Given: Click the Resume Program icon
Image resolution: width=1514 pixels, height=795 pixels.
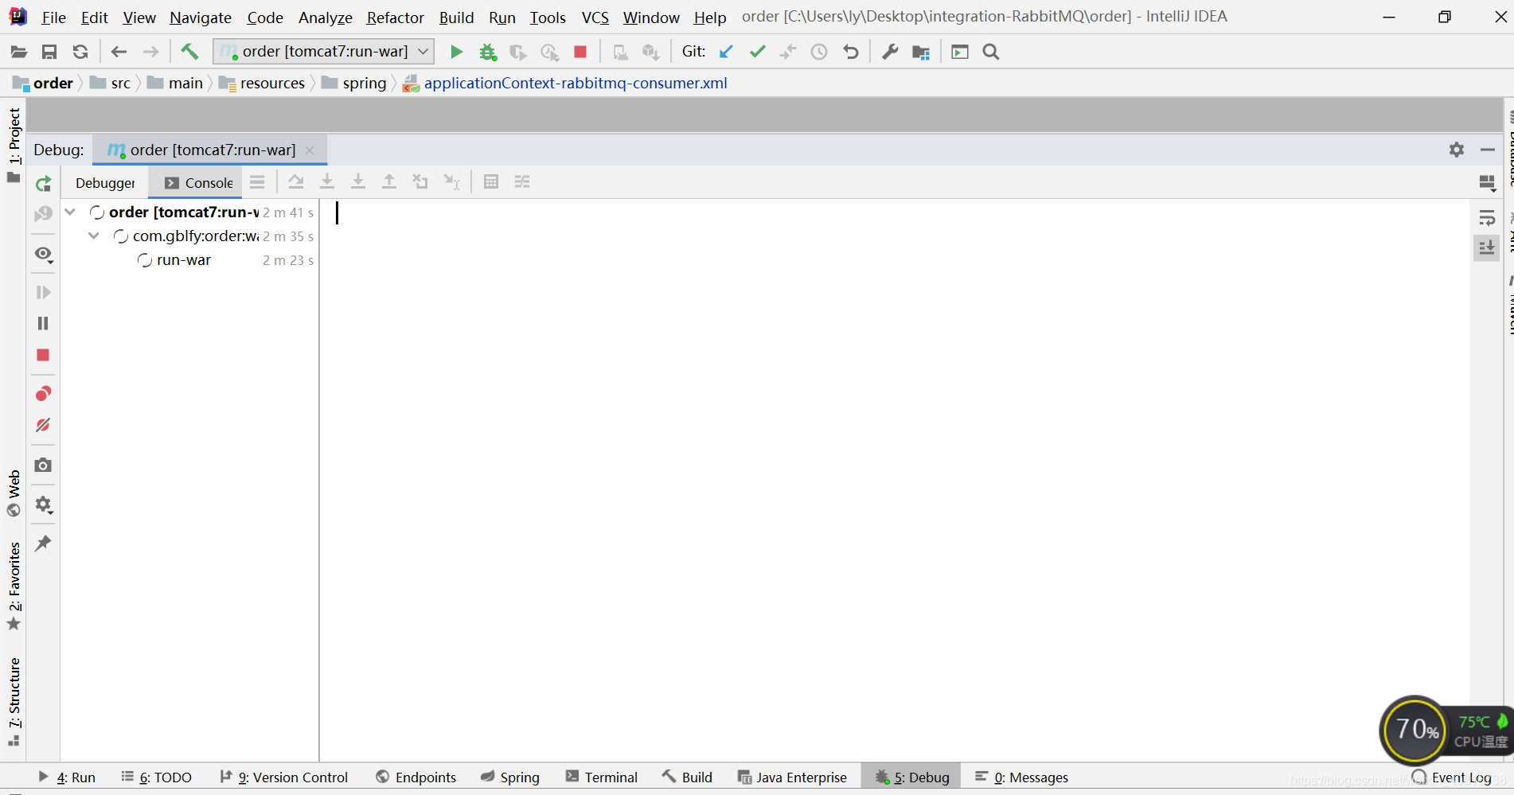Looking at the screenshot, I should coord(43,292).
